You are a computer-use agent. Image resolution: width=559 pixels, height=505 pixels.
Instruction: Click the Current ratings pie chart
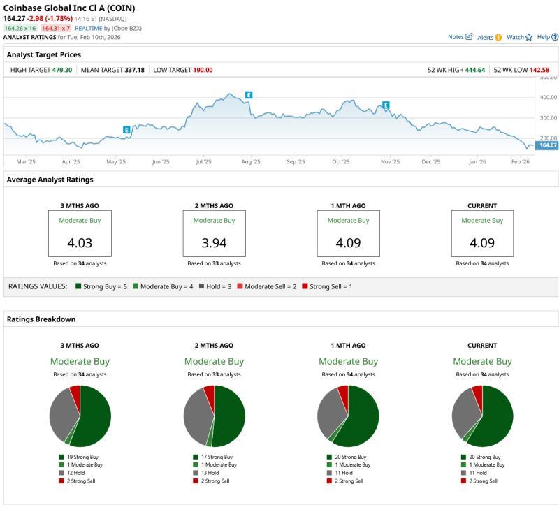482,416
